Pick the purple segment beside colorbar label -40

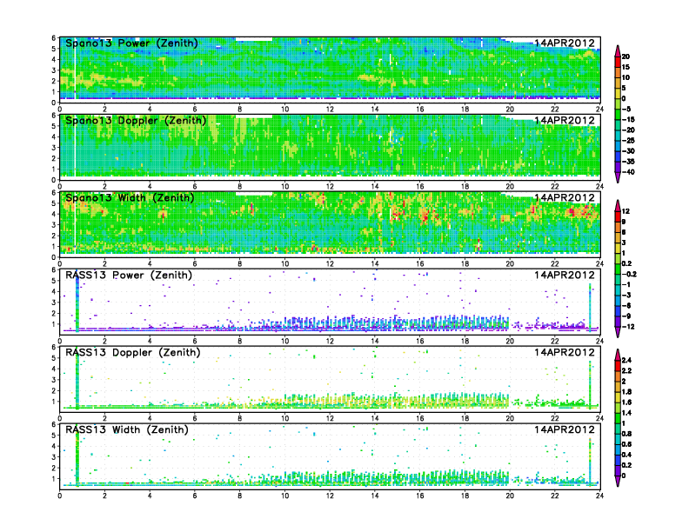pyautogui.click(x=618, y=167)
